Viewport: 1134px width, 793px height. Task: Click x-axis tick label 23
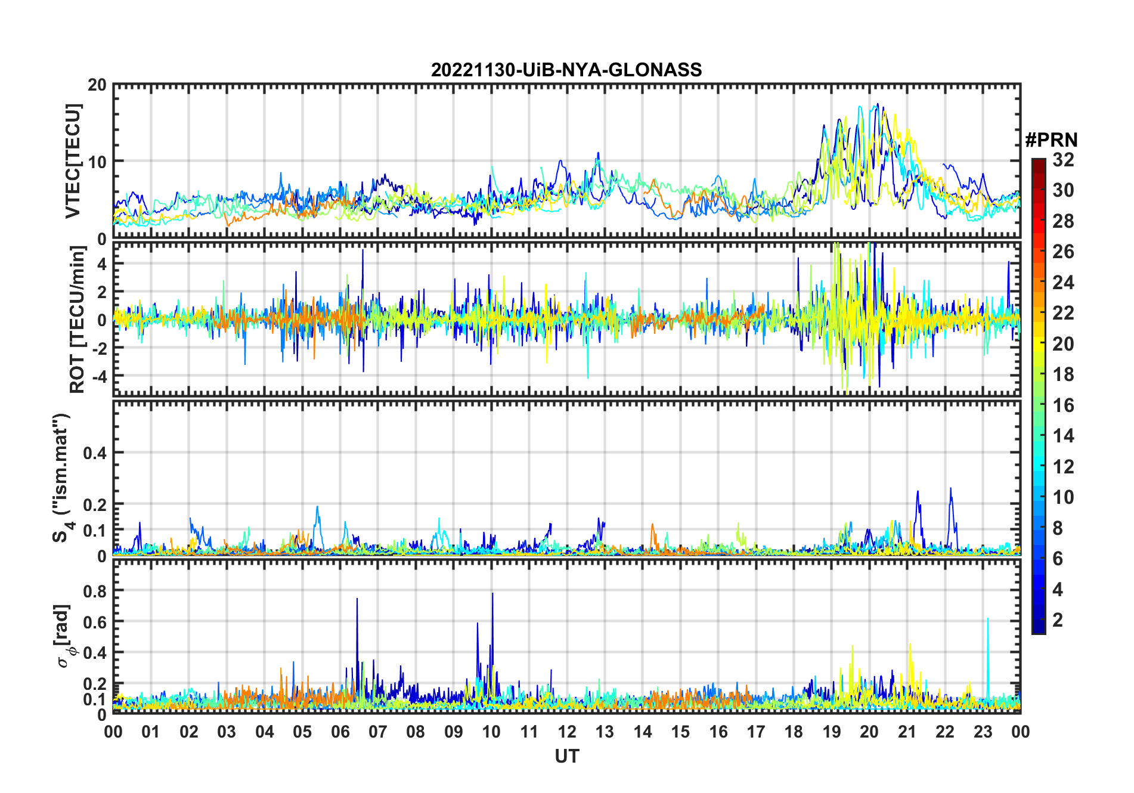tap(983, 732)
